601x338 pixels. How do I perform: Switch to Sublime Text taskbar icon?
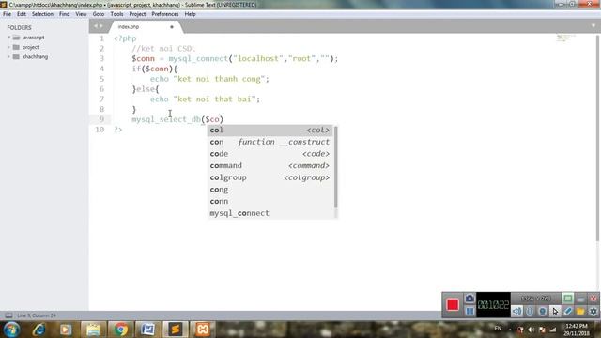pyautogui.click(x=176, y=330)
